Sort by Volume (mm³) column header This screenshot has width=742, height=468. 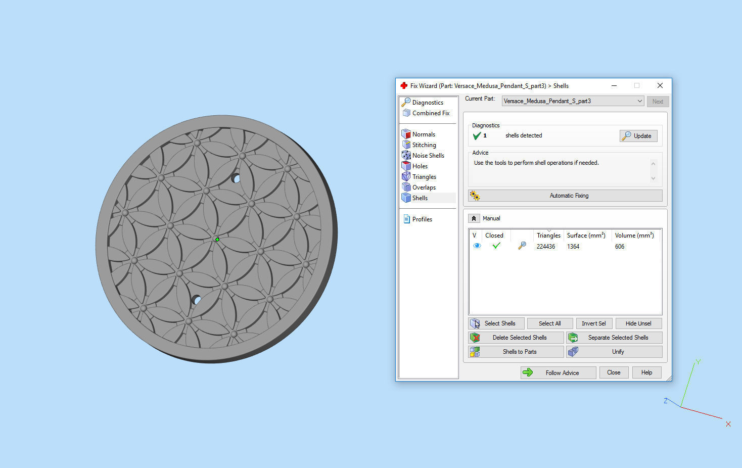pyautogui.click(x=634, y=236)
